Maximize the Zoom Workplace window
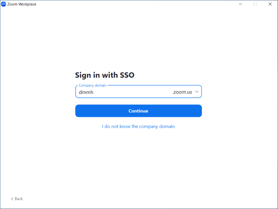This screenshot has height=209, width=278. (x=255, y=4)
